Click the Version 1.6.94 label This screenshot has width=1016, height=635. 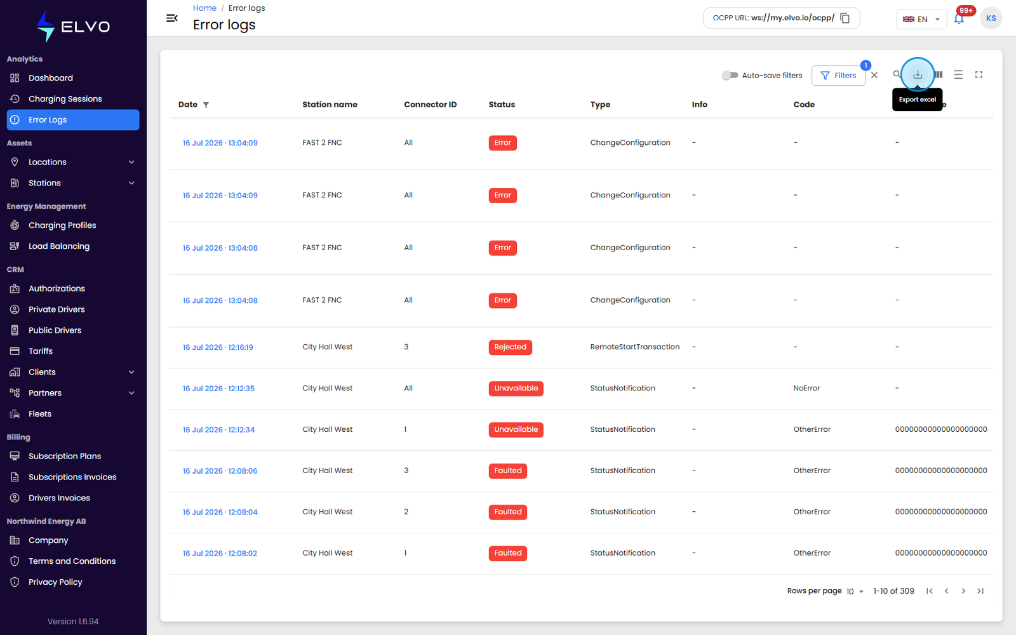coord(73,622)
